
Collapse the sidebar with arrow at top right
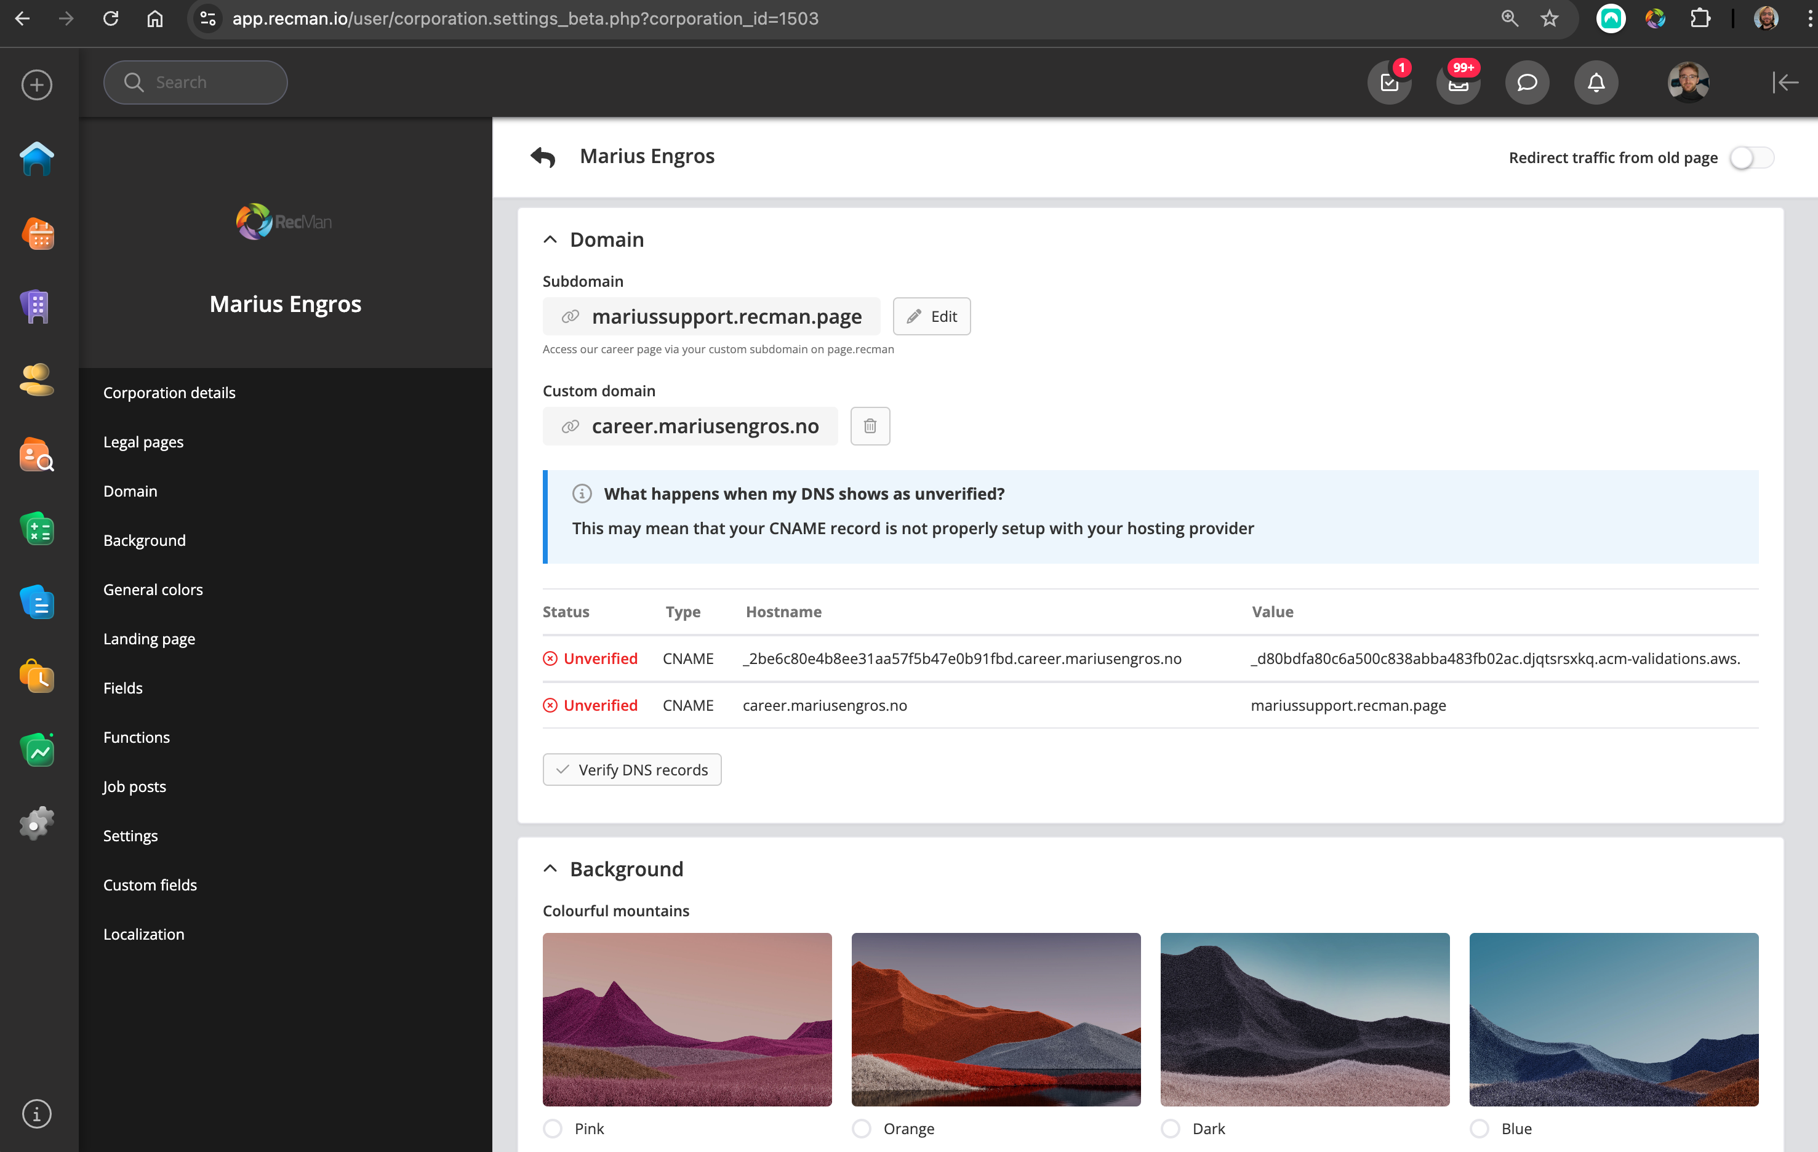[x=1785, y=82]
